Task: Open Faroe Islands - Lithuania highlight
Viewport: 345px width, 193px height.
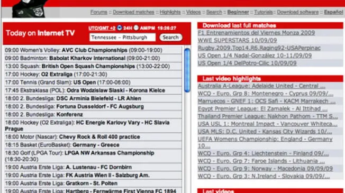Action: [261, 161]
